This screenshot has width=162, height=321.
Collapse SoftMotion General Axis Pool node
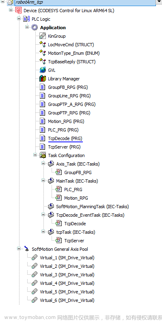pos(19,248)
